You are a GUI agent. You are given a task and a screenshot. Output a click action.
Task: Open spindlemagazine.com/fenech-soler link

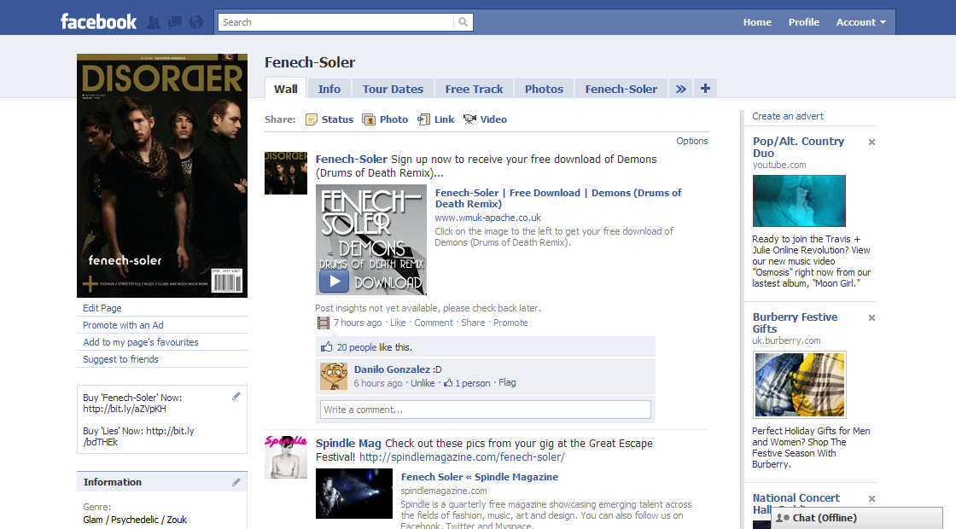pyautogui.click(x=462, y=457)
